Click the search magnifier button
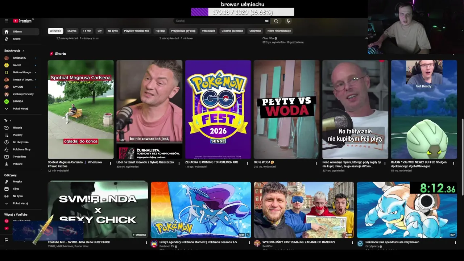The width and height of the screenshot is (464, 261). (x=276, y=21)
